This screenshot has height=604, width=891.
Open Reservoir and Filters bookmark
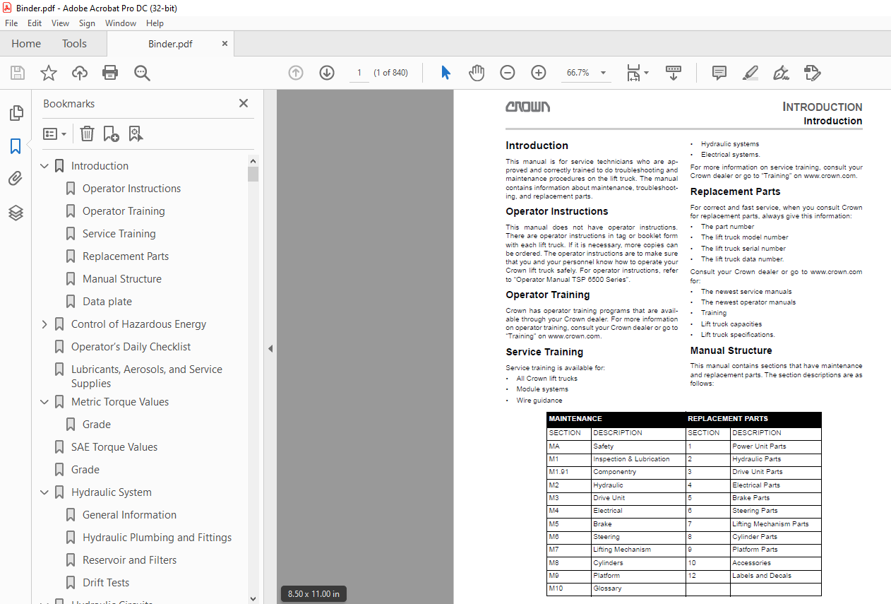click(x=130, y=560)
